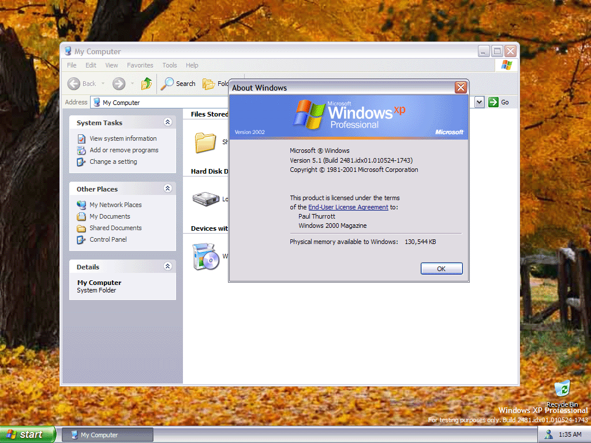Select the CD drive icon under Devices
Image resolution: width=591 pixels, height=443 pixels.
pyautogui.click(x=206, y=257)
